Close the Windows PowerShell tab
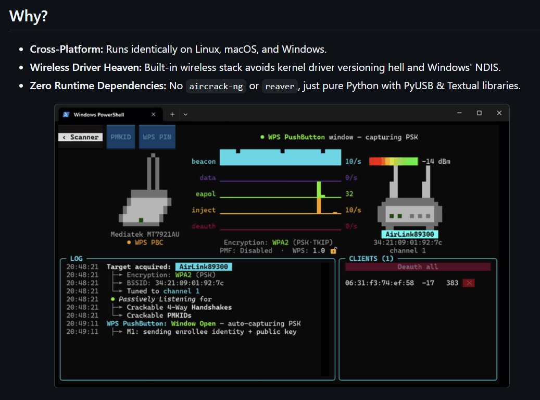540x400 pixels. click(x=153, y=115)
